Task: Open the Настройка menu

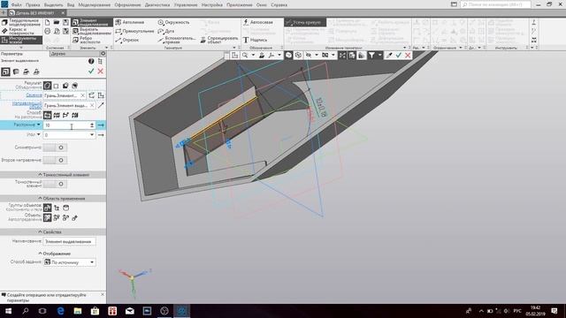Action: [212, 5]
